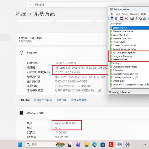Click the battery icon beside Voltage
The image size is (149, 149).
point(111,63)
